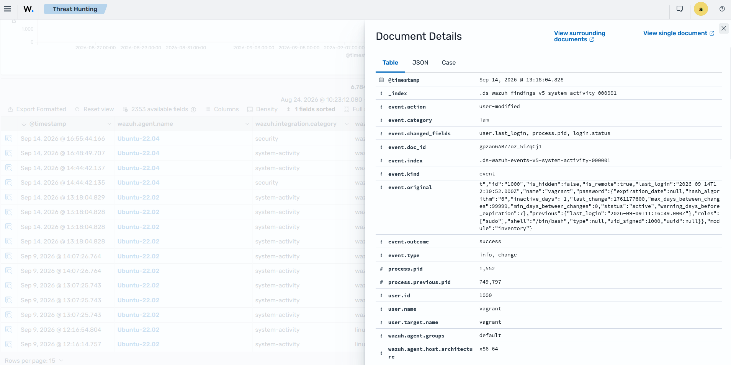Expand @timestamp column header menu chevron
Viewport: 731px width, 365px height.
[x=109, y=124]
